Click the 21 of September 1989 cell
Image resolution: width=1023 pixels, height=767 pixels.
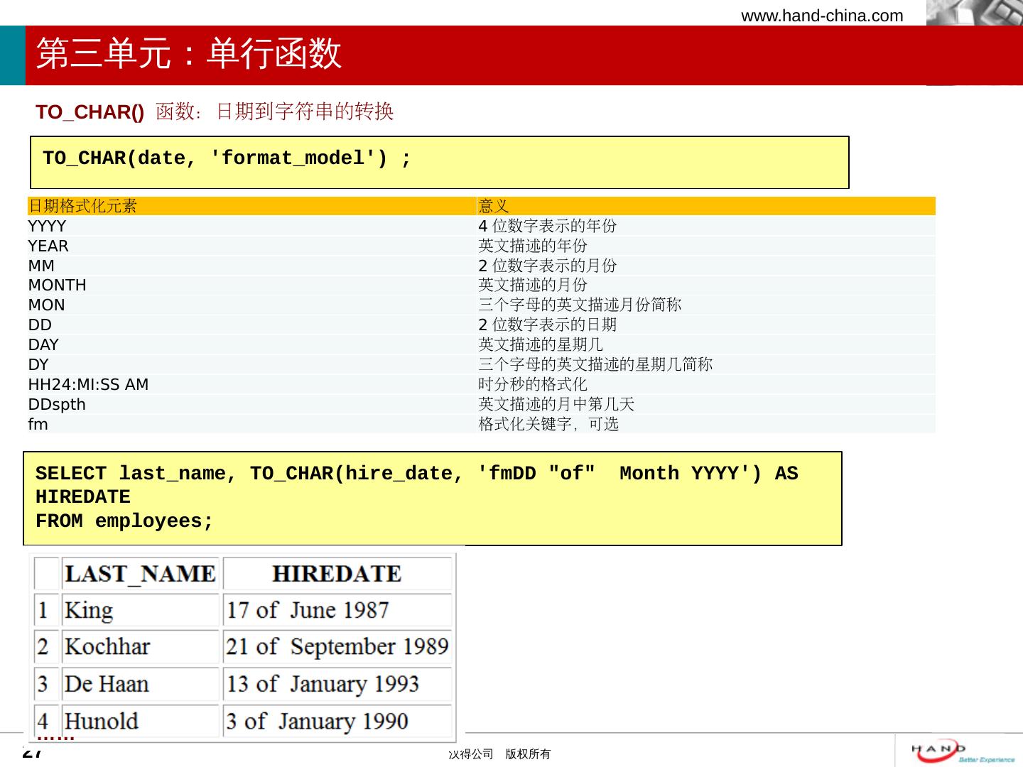337,647
